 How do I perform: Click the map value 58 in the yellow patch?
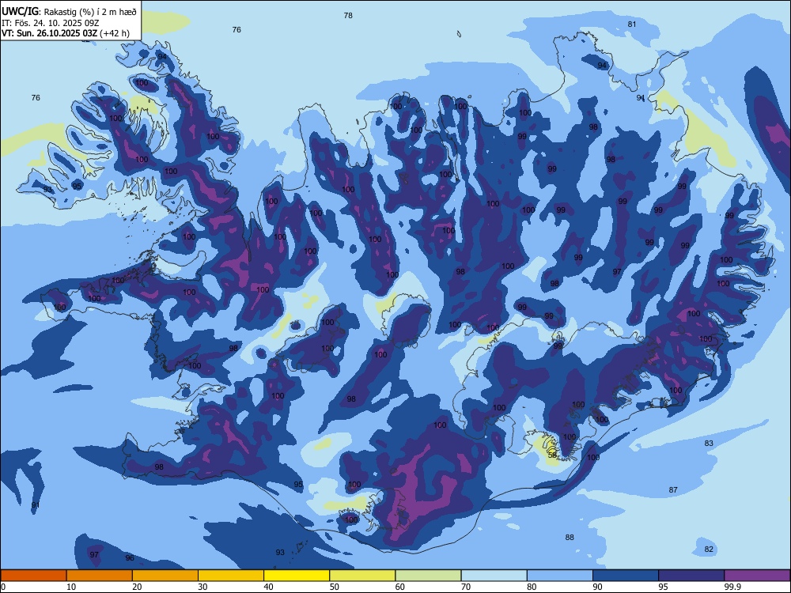coord(552,455)
